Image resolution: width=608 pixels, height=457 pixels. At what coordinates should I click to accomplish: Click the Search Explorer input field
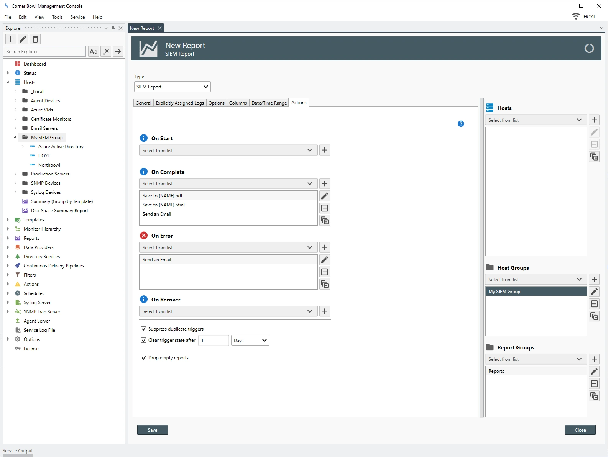point(45,52)
